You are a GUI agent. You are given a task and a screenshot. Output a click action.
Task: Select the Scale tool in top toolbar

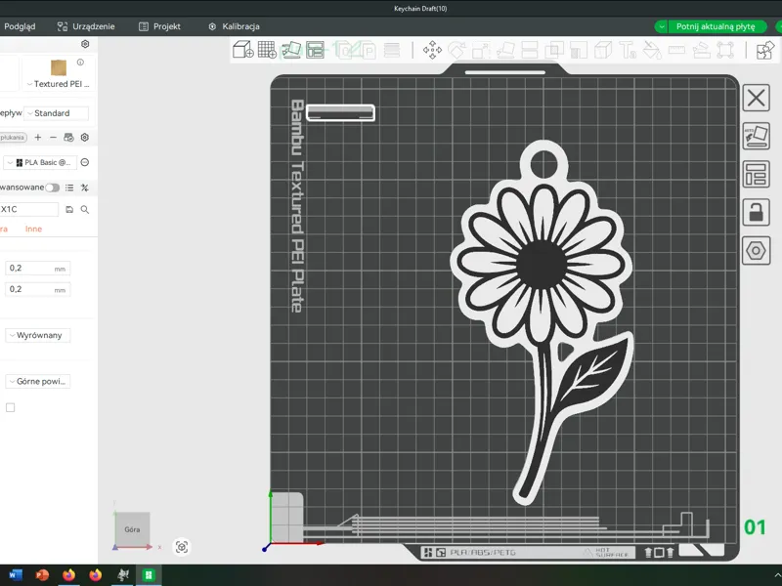tap(481, 50)
